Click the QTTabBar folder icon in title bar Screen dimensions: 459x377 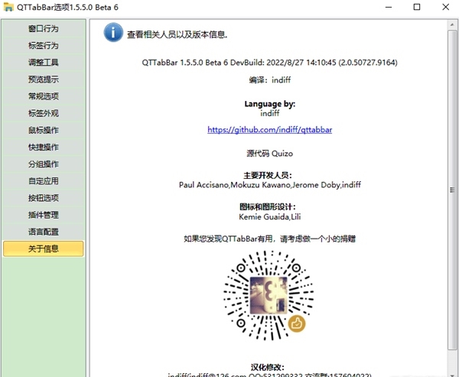tap(8, 7)
